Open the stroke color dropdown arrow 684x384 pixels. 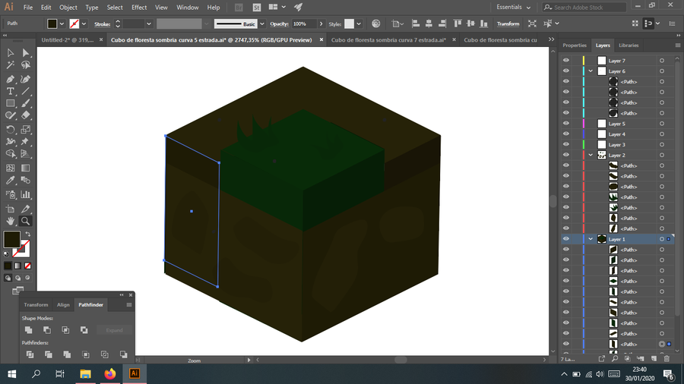point(84,24)
